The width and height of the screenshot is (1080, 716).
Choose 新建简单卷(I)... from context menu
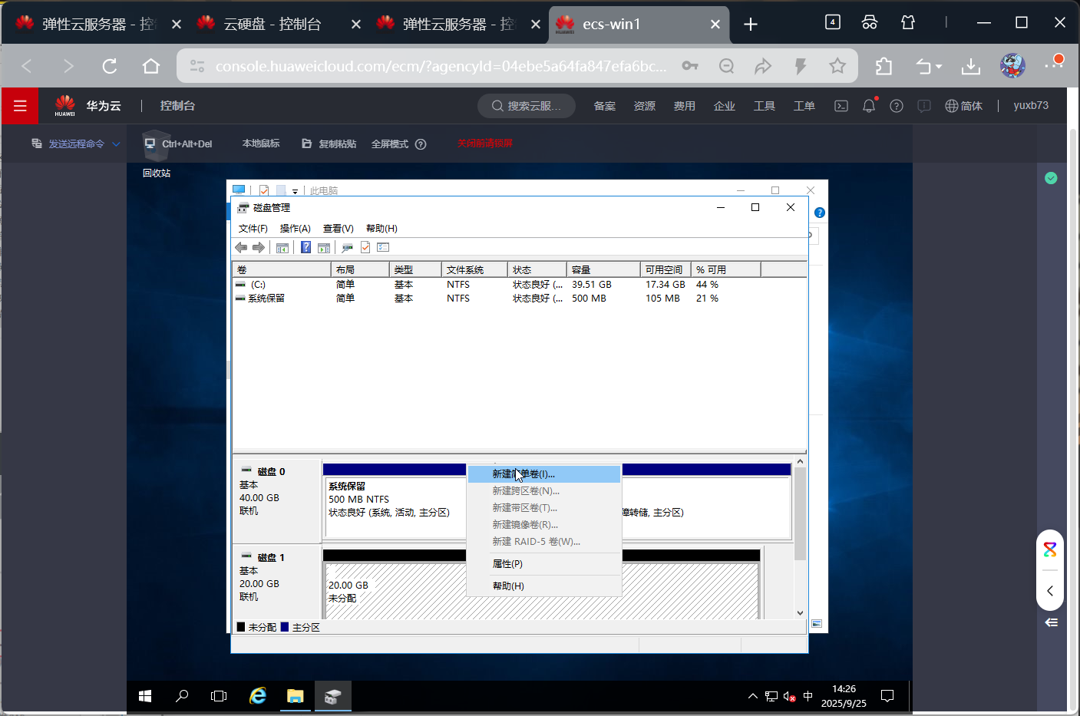(543, 474)
